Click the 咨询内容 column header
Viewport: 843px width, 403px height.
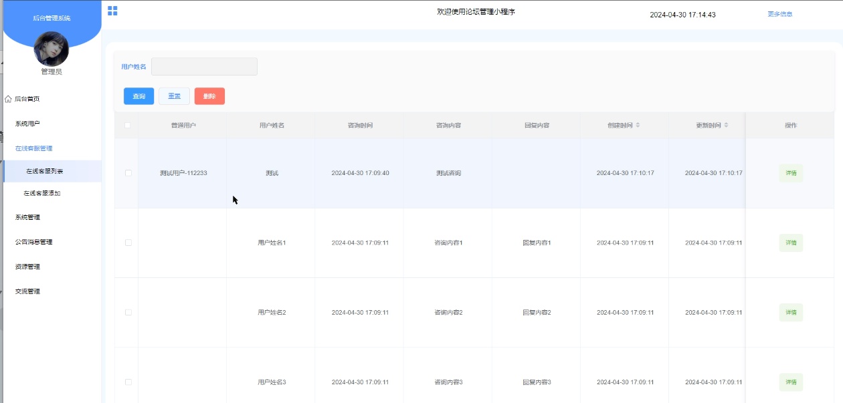pos(448,126)
